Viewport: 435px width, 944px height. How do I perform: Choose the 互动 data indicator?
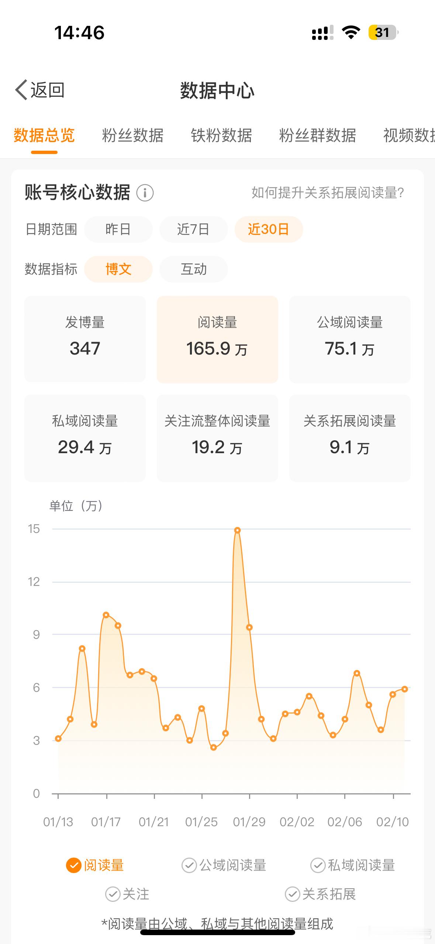pos(193,269)
